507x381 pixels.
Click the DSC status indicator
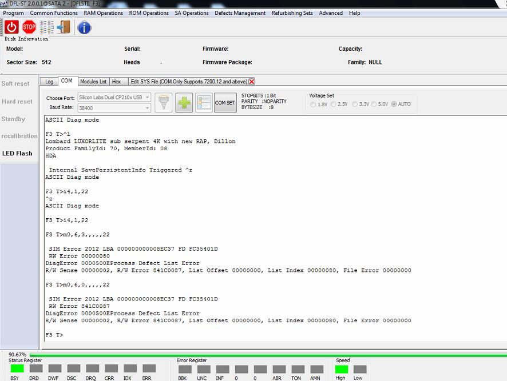click(x=74, y=368)
